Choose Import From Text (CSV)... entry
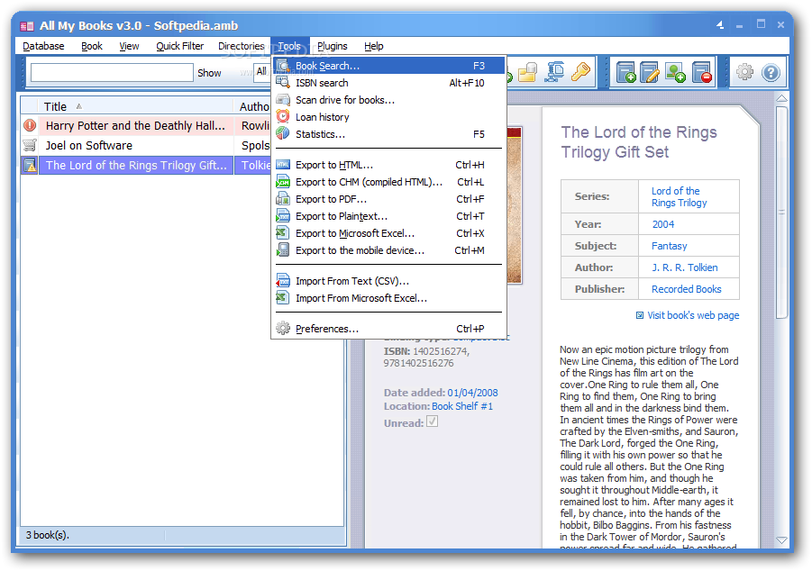This screenshot has width=812, height=571. [x=389, y=281]
